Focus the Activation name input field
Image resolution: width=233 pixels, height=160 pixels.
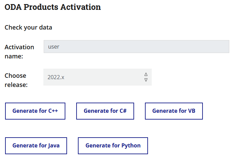(136, 47)
